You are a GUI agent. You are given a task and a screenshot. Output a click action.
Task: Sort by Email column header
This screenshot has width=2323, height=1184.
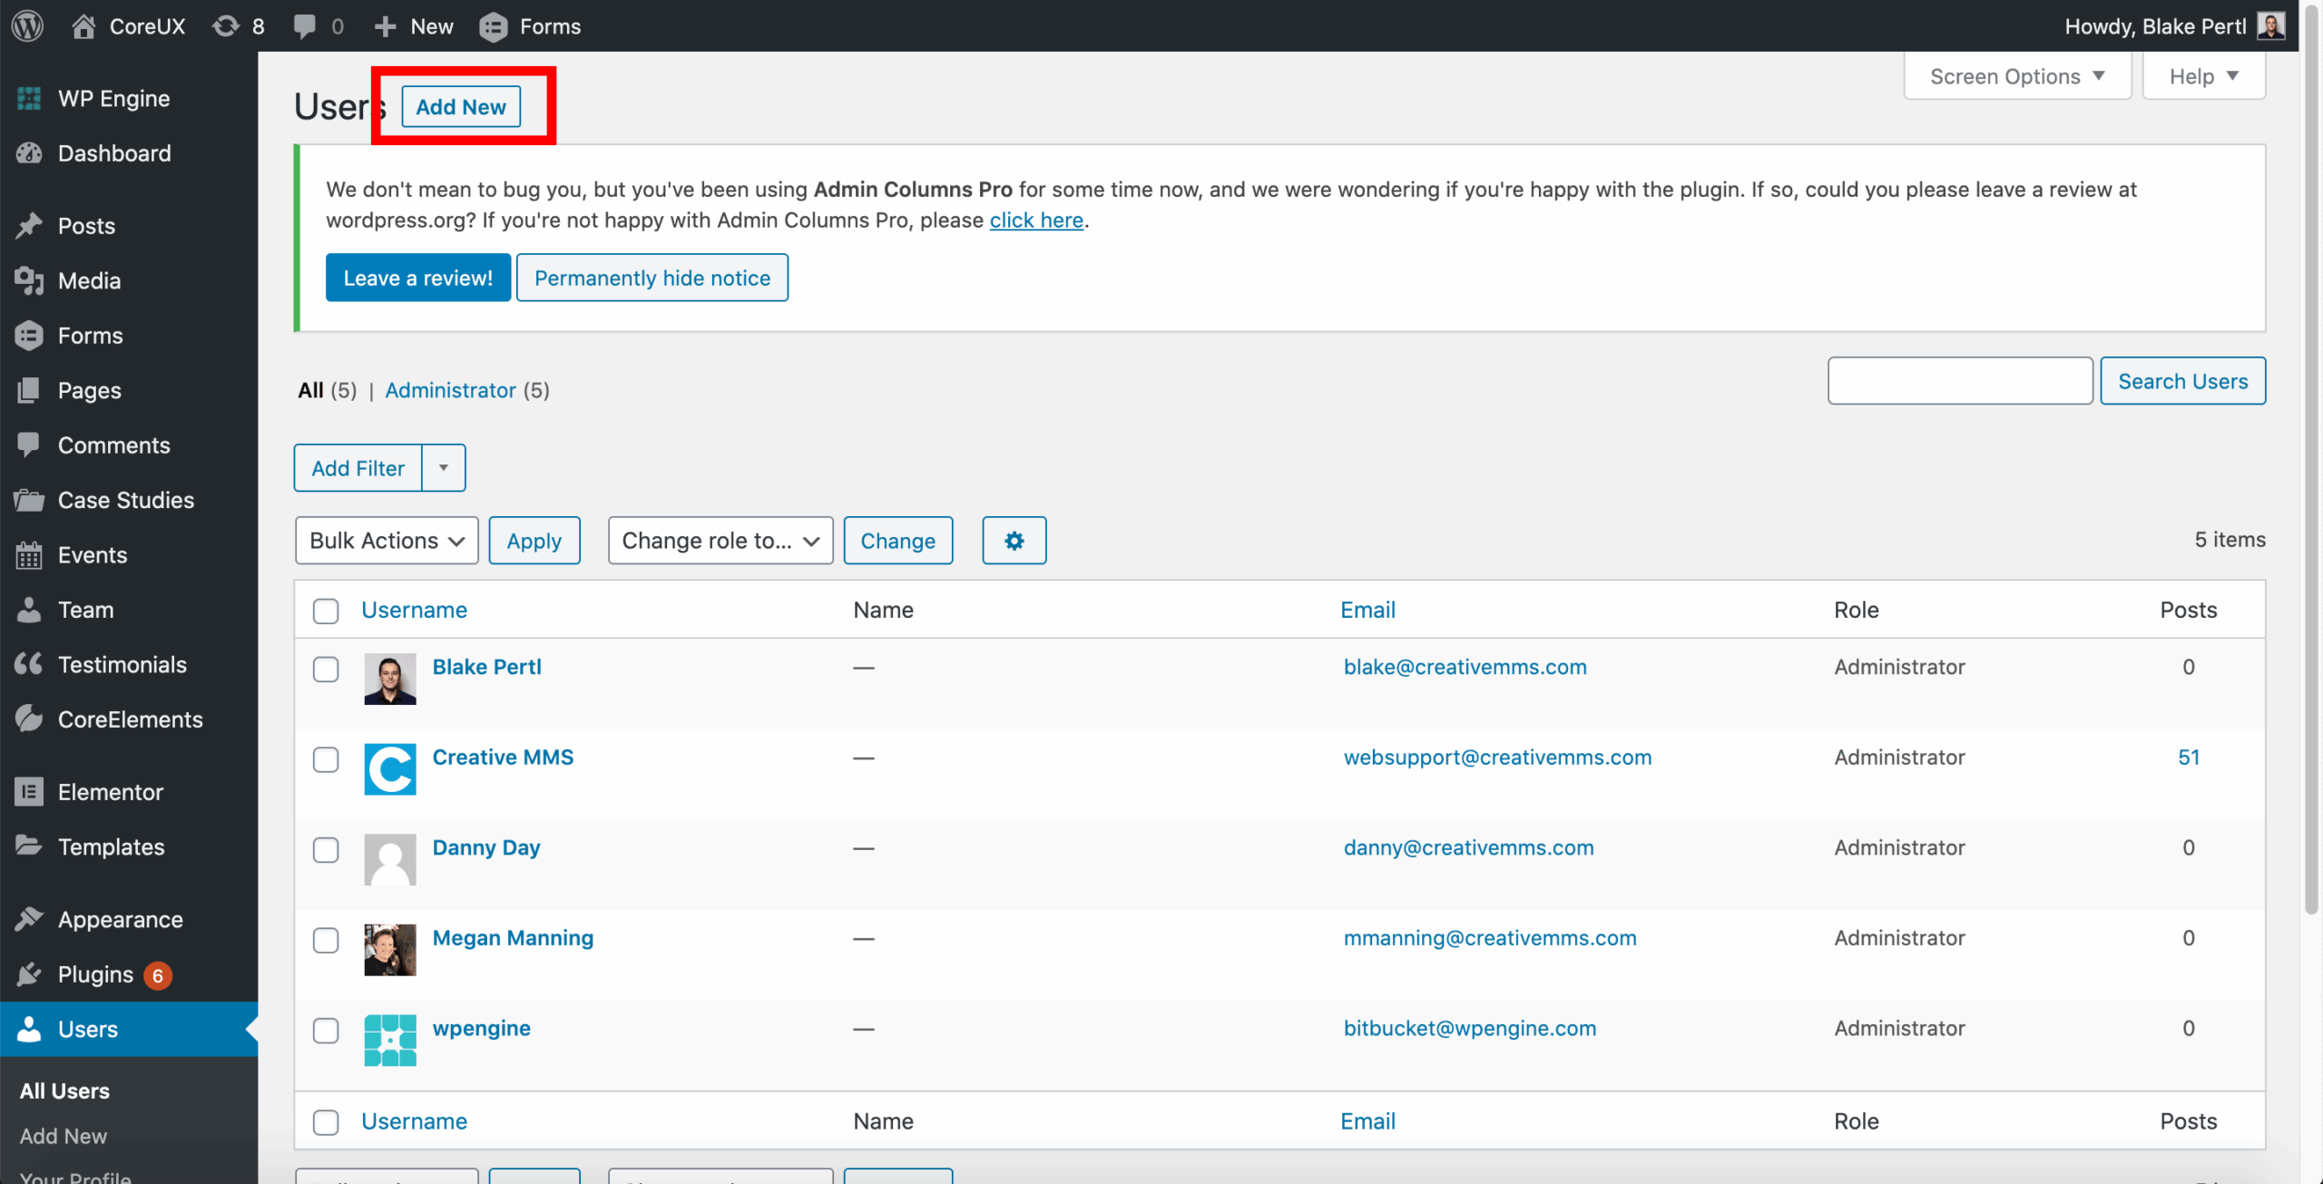click(x=1367, y=611)
